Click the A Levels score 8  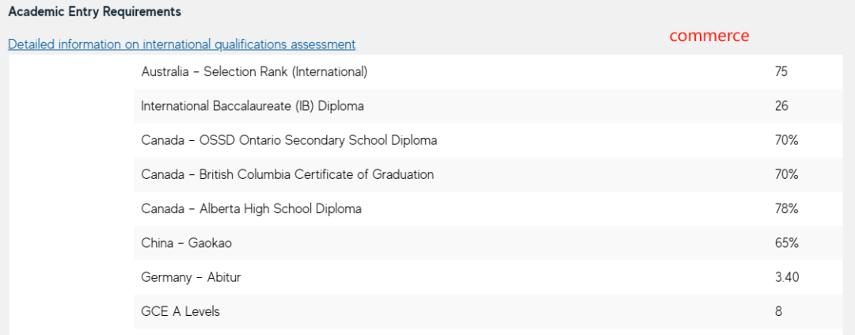pos(778,311)
